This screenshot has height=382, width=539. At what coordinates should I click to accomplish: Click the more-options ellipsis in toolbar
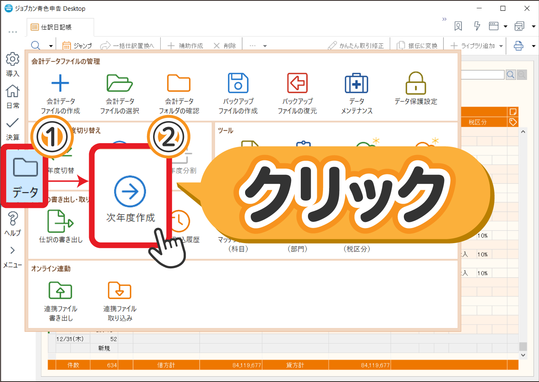(253, 46)
